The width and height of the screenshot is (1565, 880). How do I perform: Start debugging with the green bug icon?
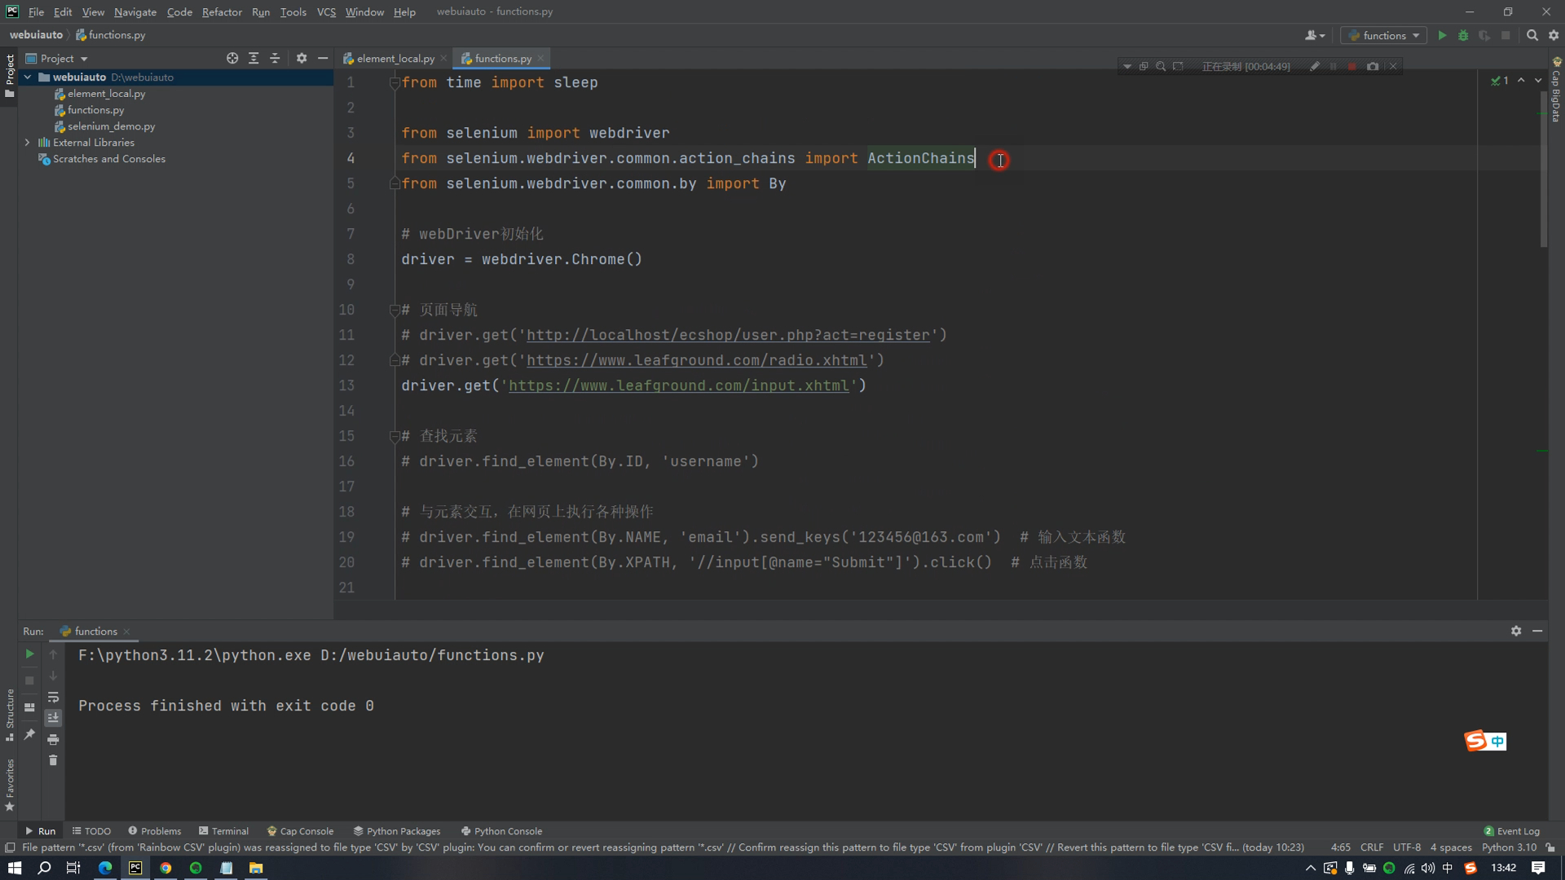1463,35
